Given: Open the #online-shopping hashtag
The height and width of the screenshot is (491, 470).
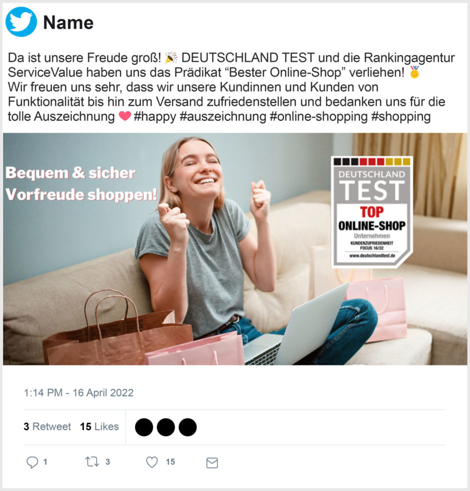Looking at the screenshot, I should point(318,116).
